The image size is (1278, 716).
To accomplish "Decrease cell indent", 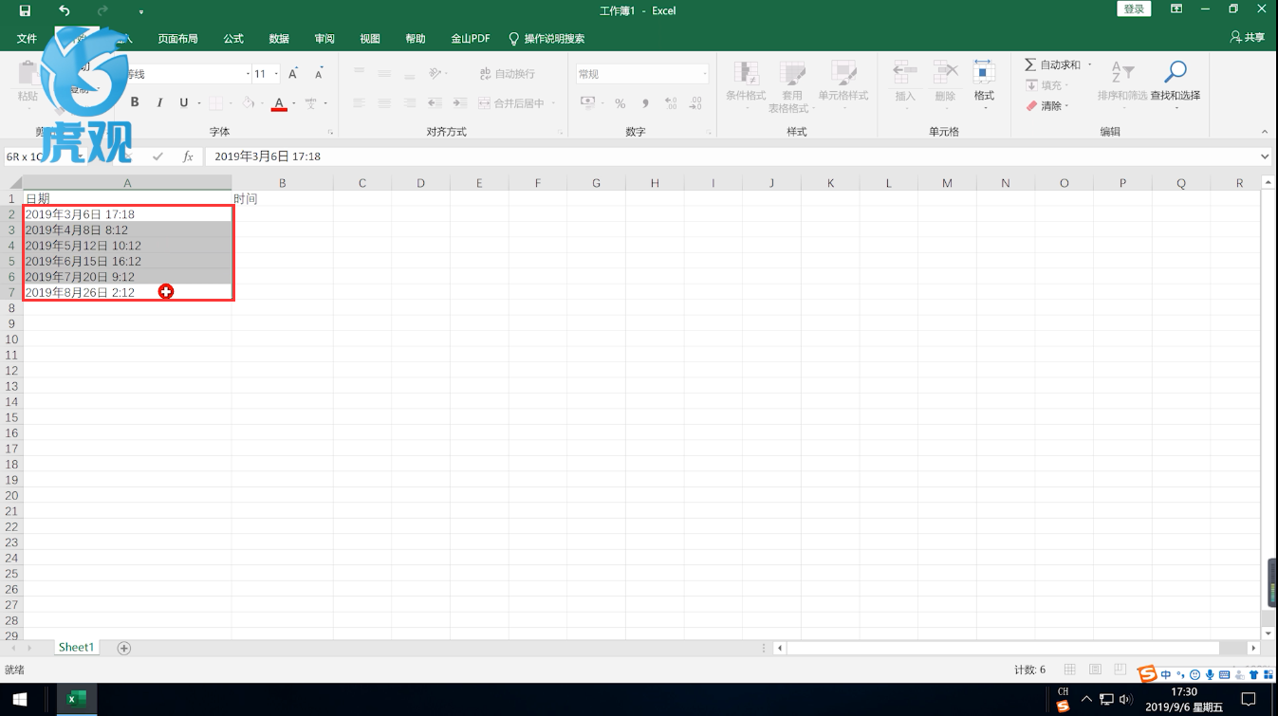I will [435, 102].
